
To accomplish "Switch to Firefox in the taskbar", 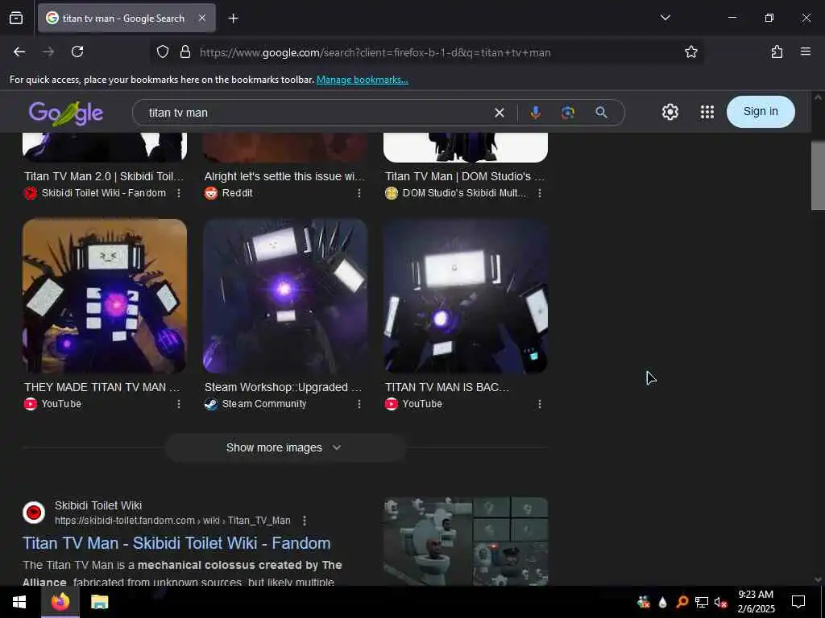I will [x=60, y=602].
